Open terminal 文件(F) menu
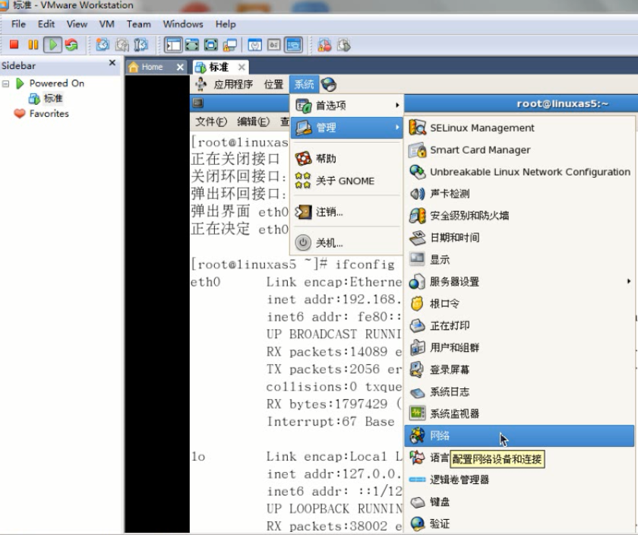The image size is (638, 535). click(211, 122)
